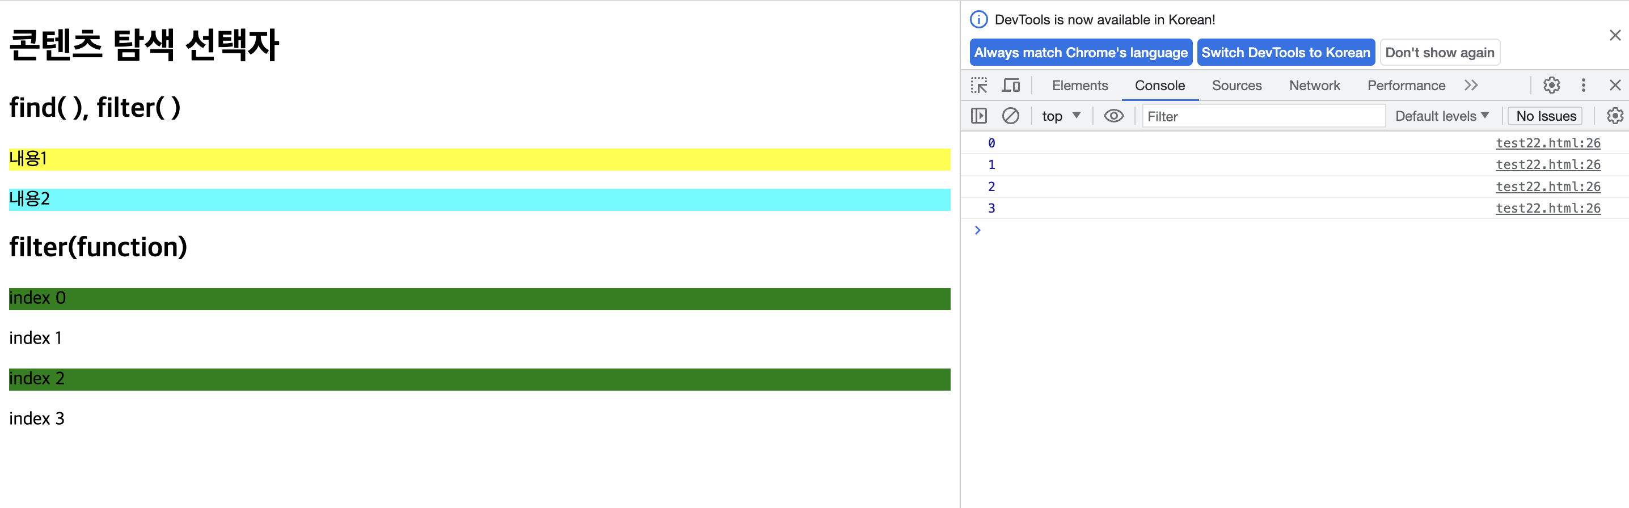Click the cyan 내용2 paragraph

point(479,200)
